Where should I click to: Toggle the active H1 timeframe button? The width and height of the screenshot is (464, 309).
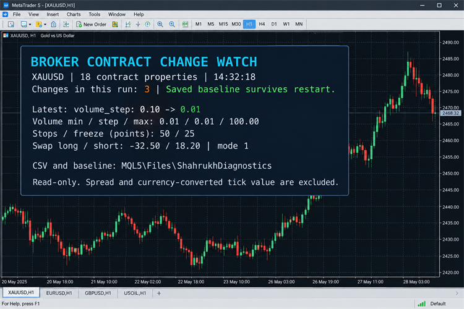point(249,24)
